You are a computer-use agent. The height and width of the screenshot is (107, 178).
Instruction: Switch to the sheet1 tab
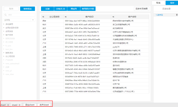3,105
